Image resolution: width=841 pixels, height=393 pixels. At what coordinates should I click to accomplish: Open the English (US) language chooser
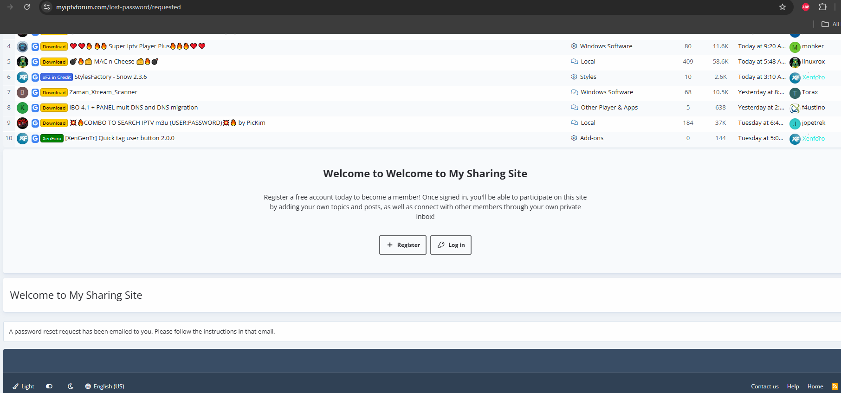pyautogui.click(x=105, y=387)
